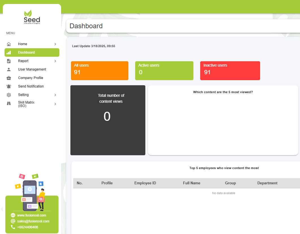Click the Employee ID column header
Screen dimensions: 300x234
[x=145, y=183]
